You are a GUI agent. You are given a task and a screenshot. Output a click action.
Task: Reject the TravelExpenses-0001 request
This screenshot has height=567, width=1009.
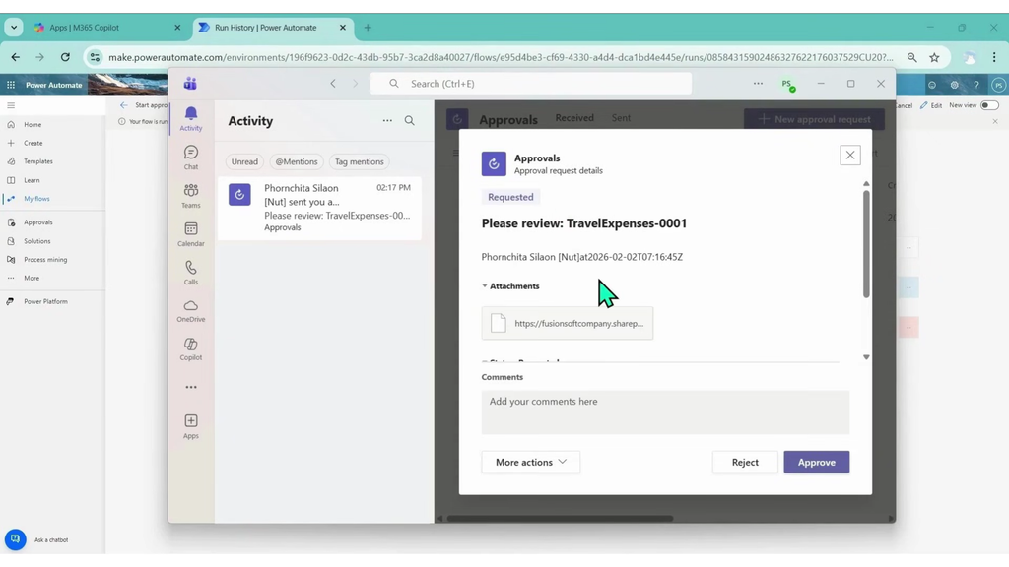745,462
